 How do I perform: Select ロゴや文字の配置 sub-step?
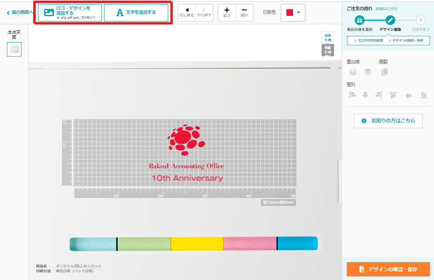click(368, 40)
